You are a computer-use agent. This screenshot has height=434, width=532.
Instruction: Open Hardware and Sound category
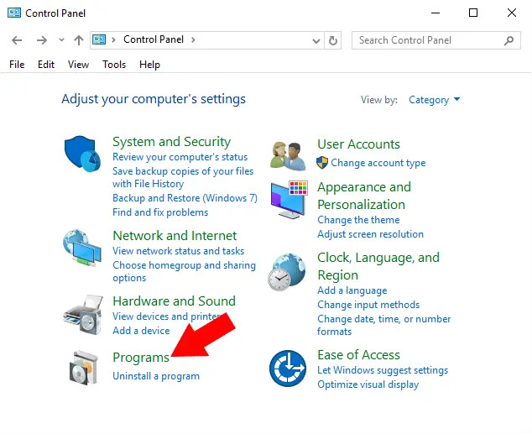174,301
